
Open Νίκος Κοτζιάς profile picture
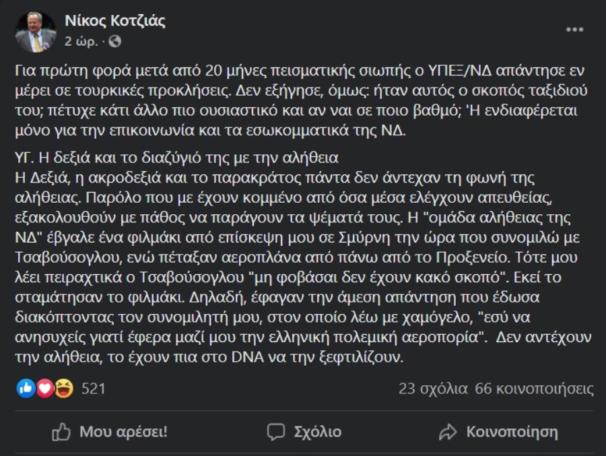point(36,31)
